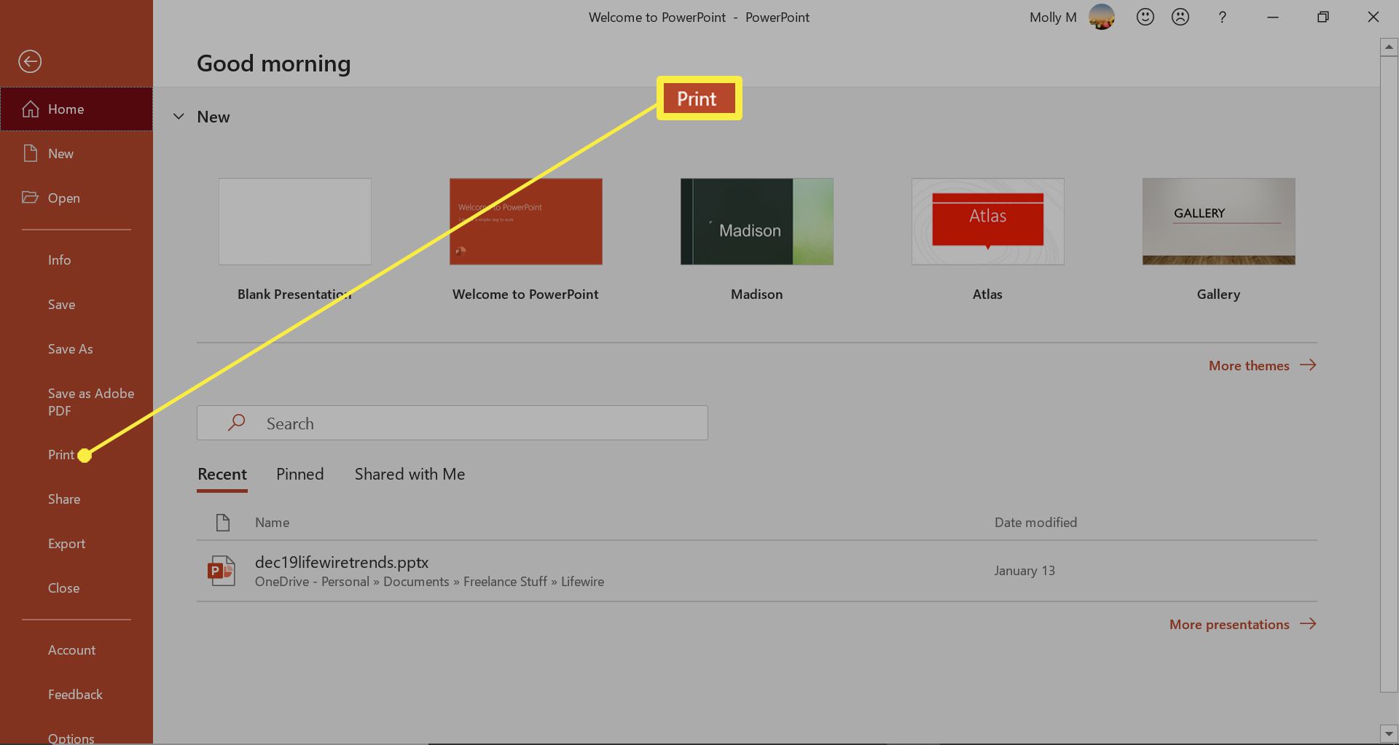This screenshot has height=745, width=1399.
Task: Open dec19lifewiretrends.pptx from recent list
Action: 756,571
